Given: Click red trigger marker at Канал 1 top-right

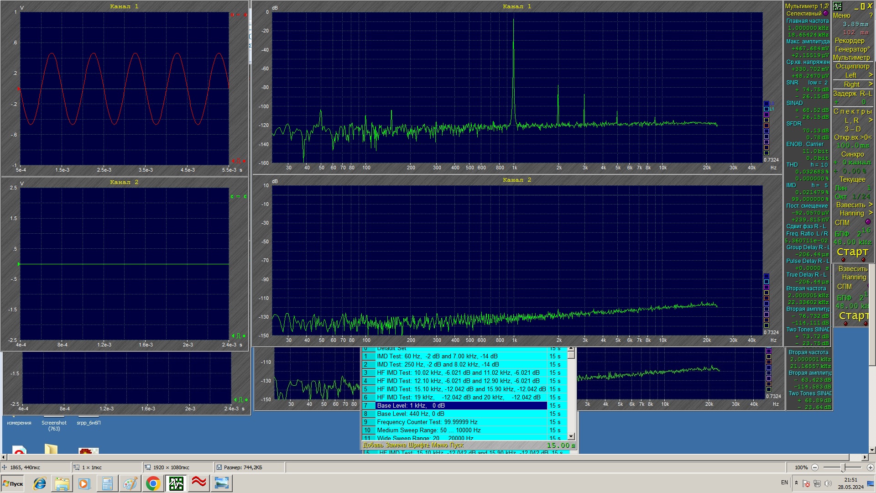Looking at the screenshot, I should click(x=239, y=15).
